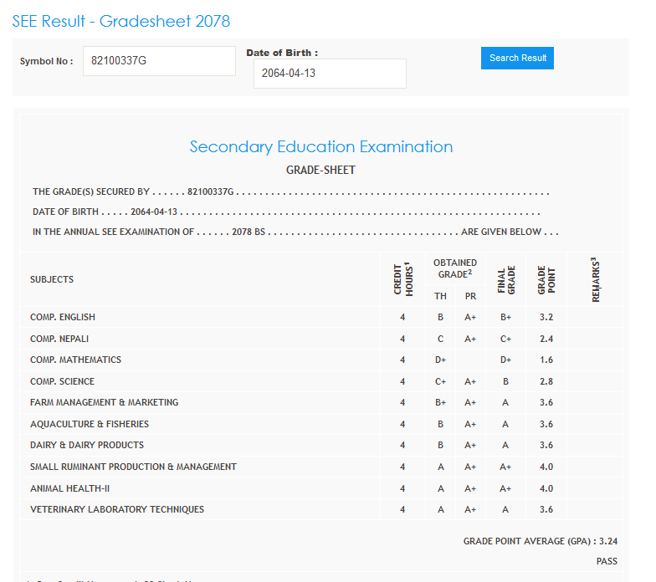656x582 pixels.
Task: Select the COMP. ENGLISH subject name
Action: (63, 317)
